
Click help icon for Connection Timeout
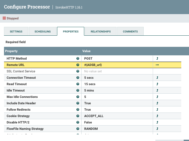(78, 78)
